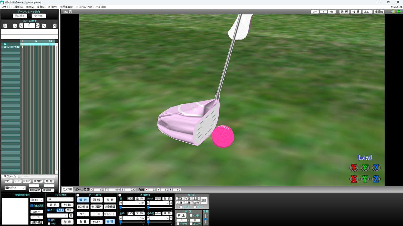This screenshot has height=226, width=403.
Task: Click the 全て選択 select all button
Action: tap(96, 207)
